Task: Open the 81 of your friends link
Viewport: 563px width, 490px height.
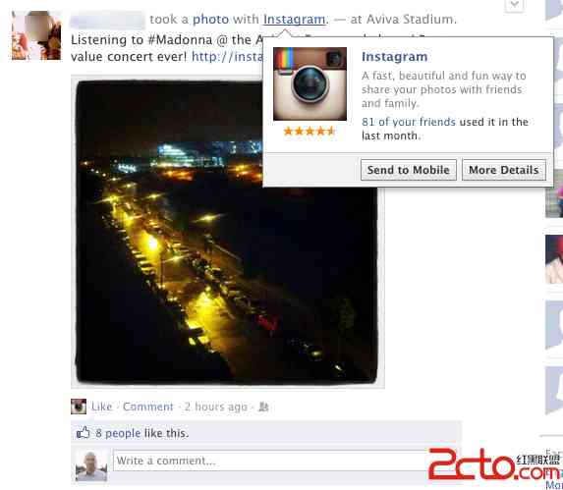Action: pos(409,122)
